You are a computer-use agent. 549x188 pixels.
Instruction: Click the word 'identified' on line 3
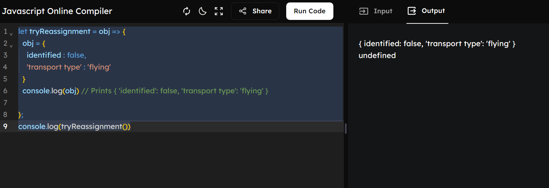tap(44, 55)
